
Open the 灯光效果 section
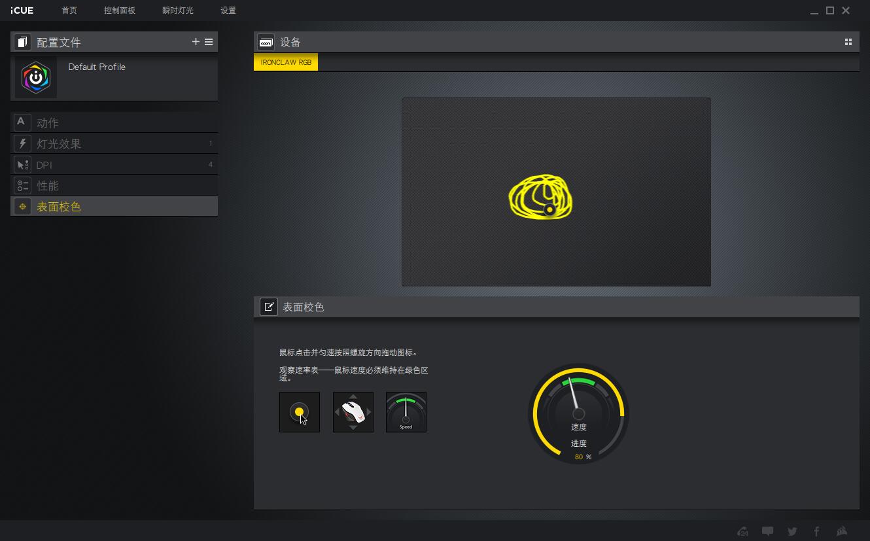pyautogui.click(x=114, y=143)
